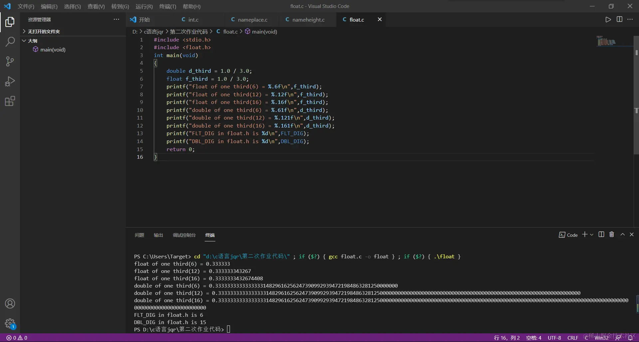Split the terminal pane
The height and width of the screenshot is (342, 639).
(x=601, y=234)
